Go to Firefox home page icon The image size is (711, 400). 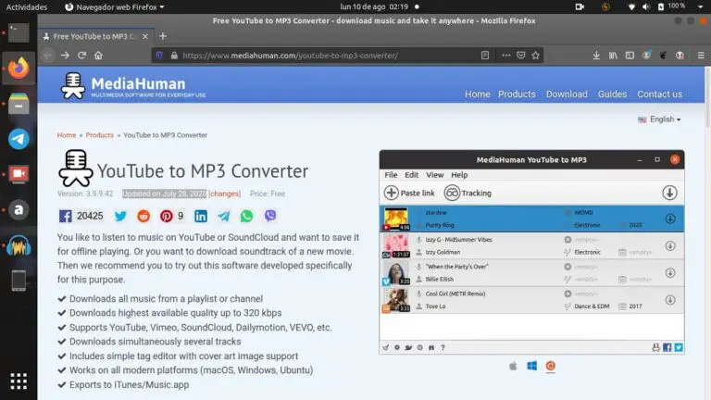click(98, 56)
